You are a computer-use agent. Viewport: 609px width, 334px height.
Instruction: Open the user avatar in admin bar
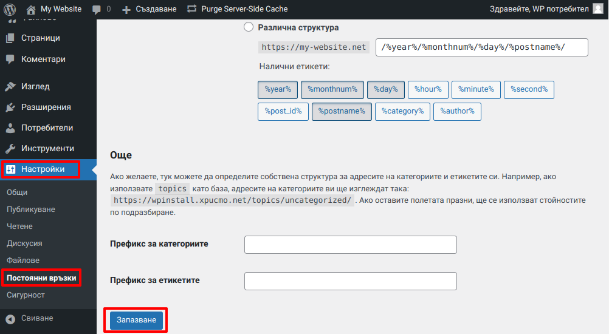(598, 9)
